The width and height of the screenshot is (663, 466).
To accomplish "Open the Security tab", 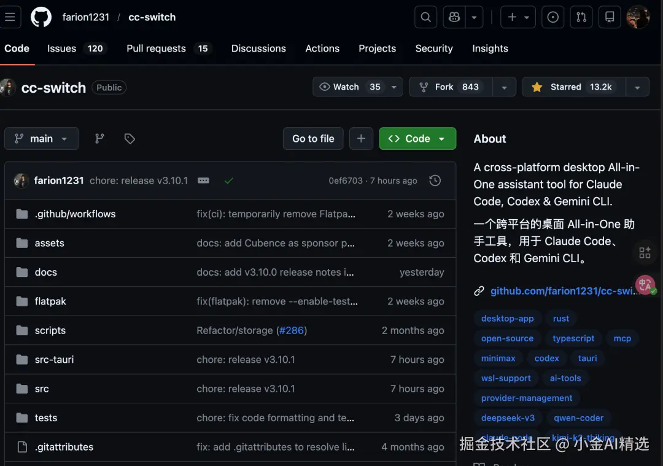I will coord(434,49).
